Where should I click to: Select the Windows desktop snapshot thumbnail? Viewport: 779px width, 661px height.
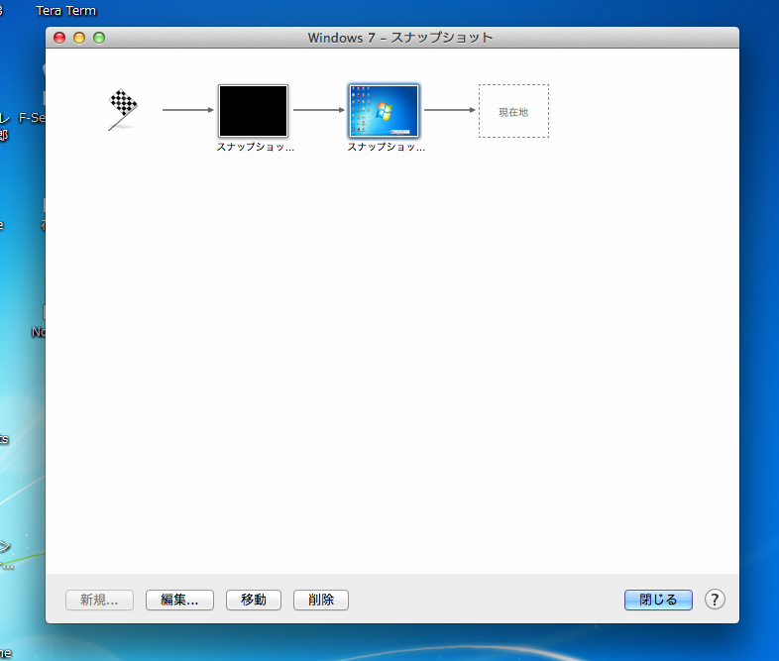pyautogui.click(x=384, y=111)
